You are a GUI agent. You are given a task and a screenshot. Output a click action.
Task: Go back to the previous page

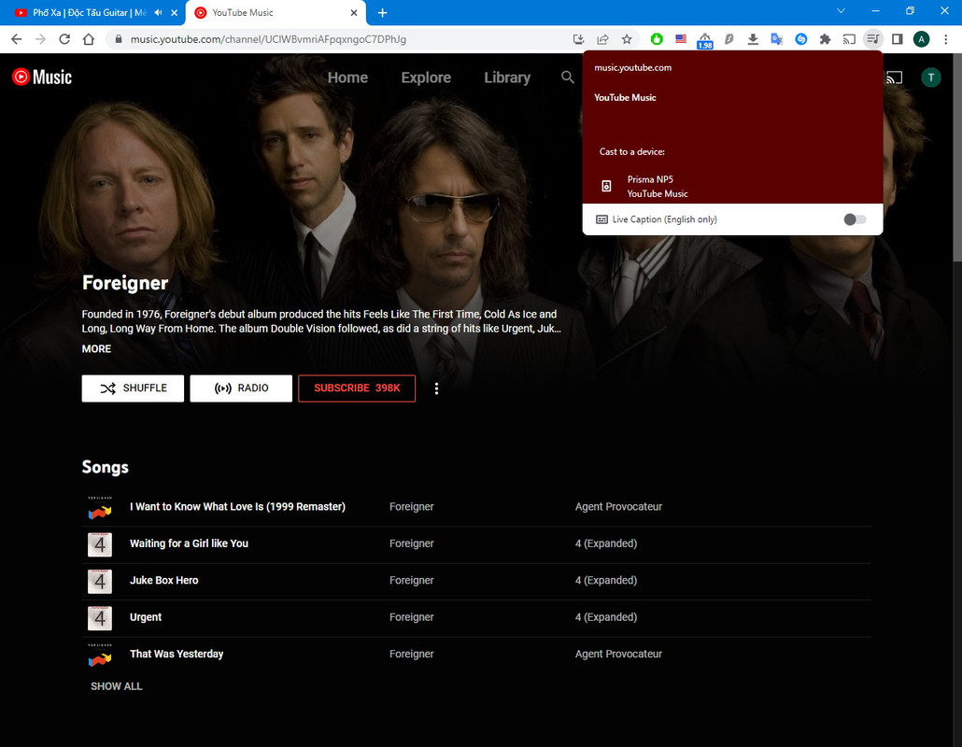click(x=17, y=39)
